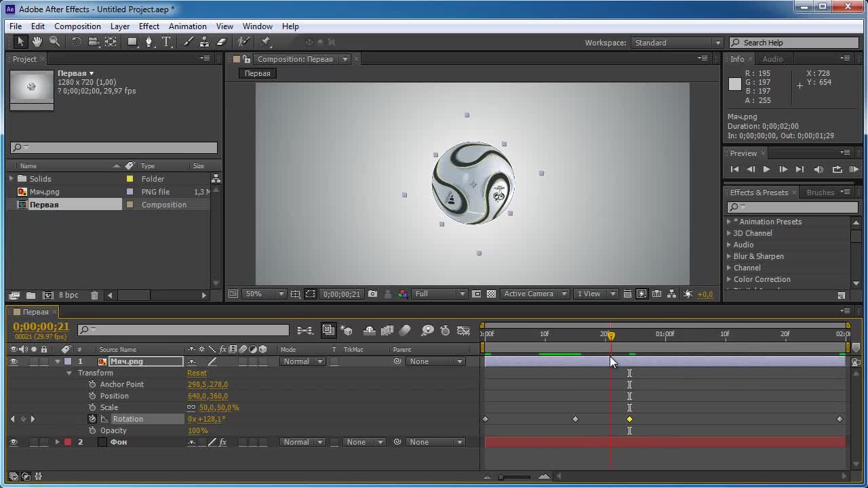Open the 1 View layout dropdown
Screen dimensions: 868x488
596,294
